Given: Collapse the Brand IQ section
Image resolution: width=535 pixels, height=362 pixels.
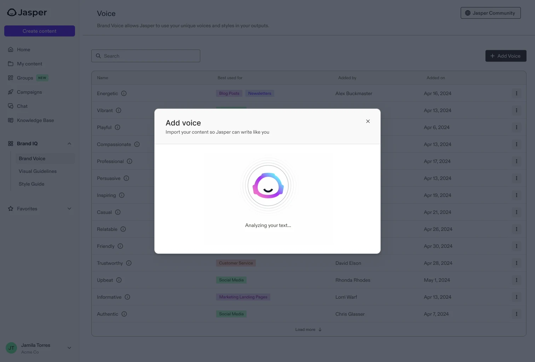Looking at the screenshot, I should point(69,144).
